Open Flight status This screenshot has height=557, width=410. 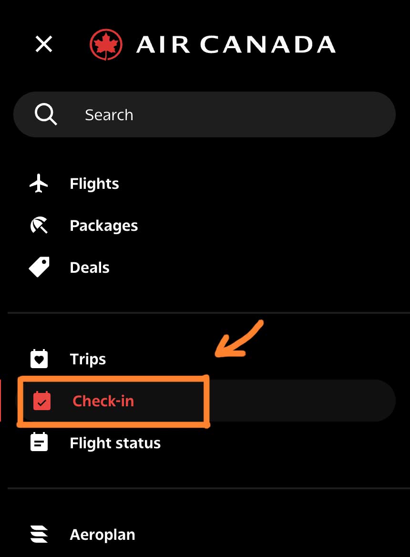point(115,442)
